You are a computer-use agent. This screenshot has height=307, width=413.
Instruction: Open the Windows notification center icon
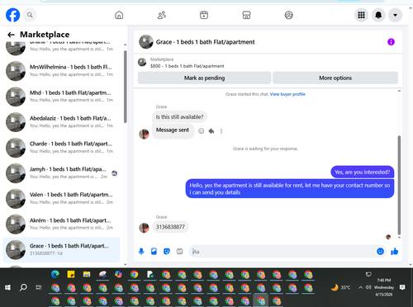(x=402, y=287)
